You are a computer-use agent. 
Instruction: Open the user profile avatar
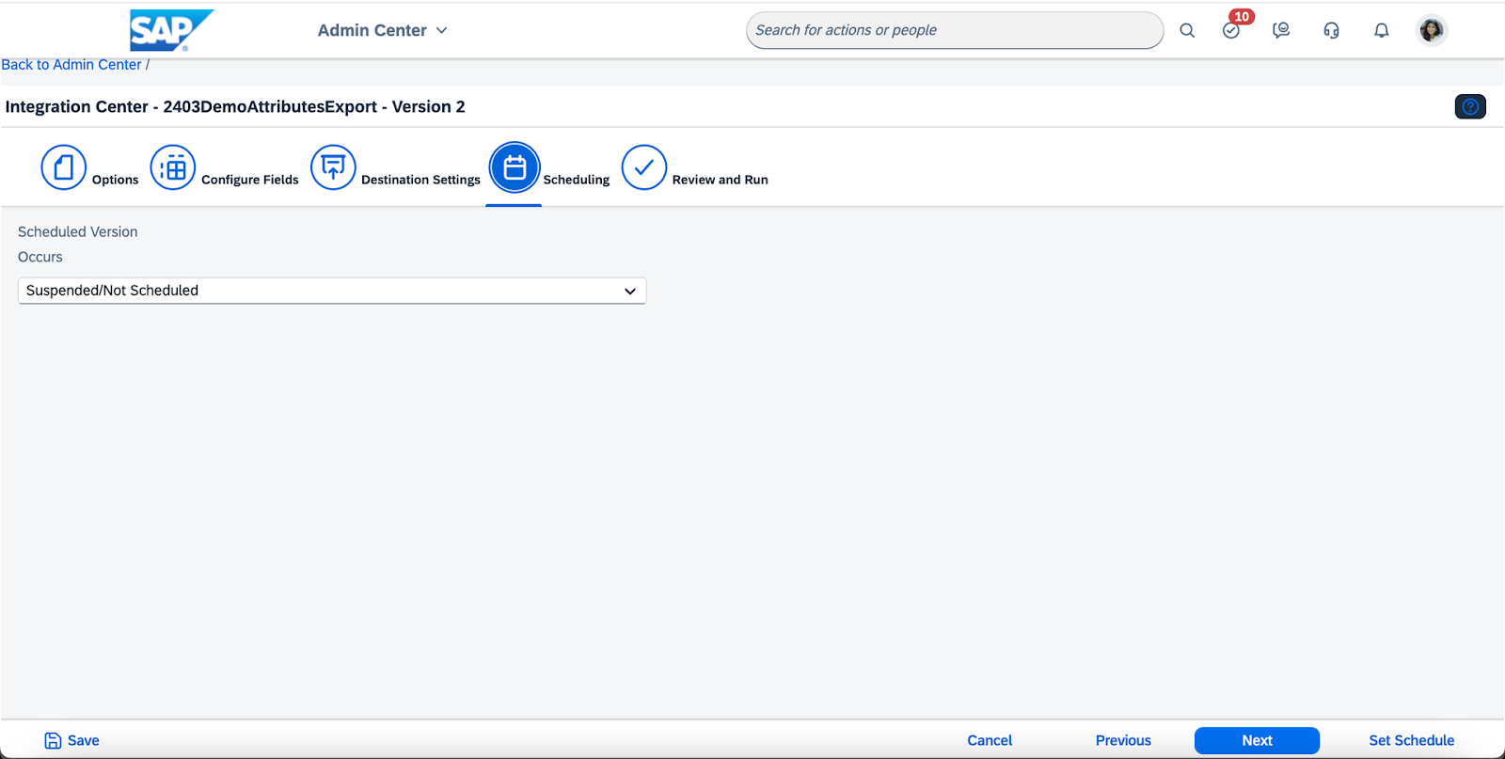(1432, 30)
